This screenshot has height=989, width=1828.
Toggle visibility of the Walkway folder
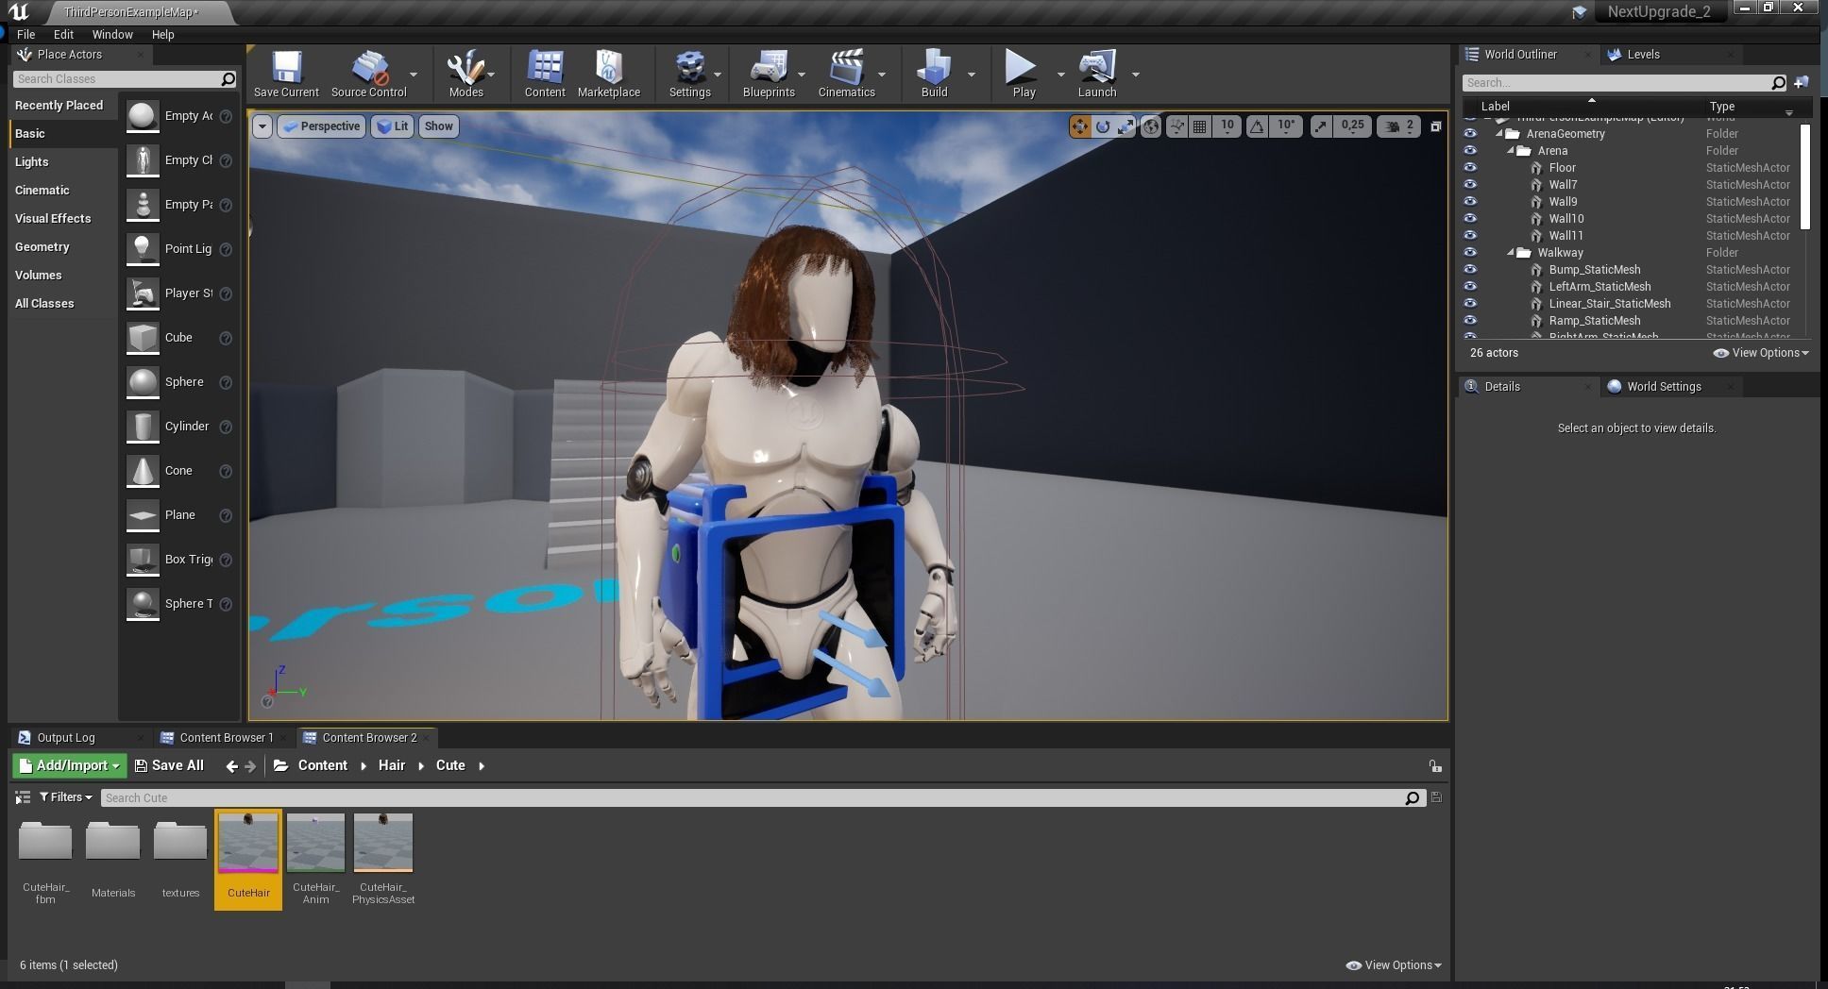[1470, 253]
